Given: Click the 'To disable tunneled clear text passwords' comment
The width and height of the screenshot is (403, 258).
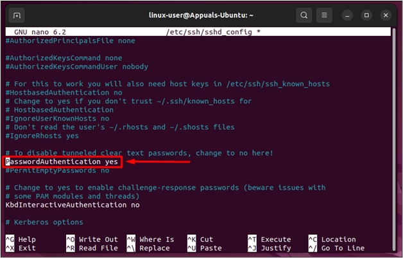Looking at the screenshot, I should (139, 153).
